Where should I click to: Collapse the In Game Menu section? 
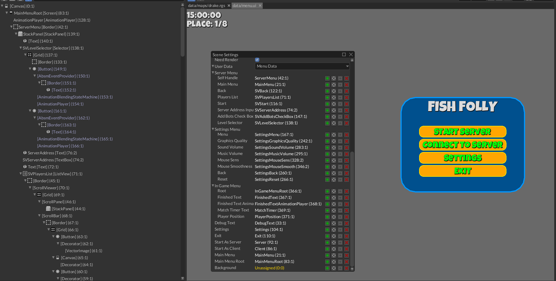[213, 186]
